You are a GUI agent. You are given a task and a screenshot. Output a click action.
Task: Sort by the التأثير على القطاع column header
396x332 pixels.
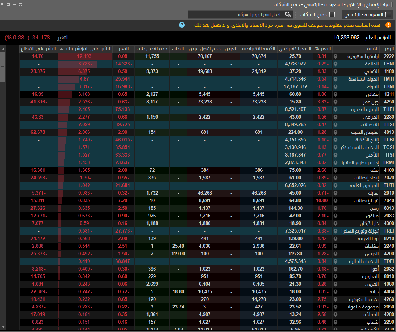(38, 49)
